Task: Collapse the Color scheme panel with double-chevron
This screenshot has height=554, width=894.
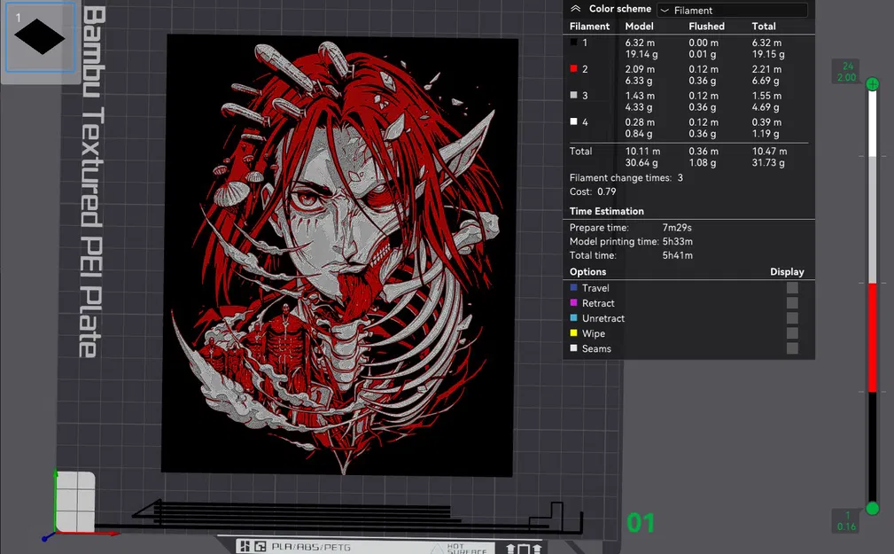Action: point(577,8)
